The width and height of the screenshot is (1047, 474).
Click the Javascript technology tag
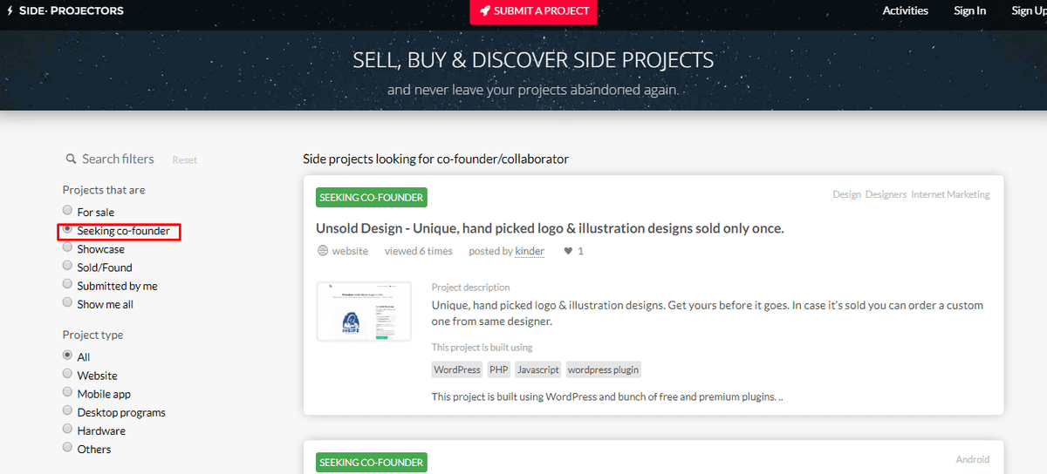(x=537, y=369)
